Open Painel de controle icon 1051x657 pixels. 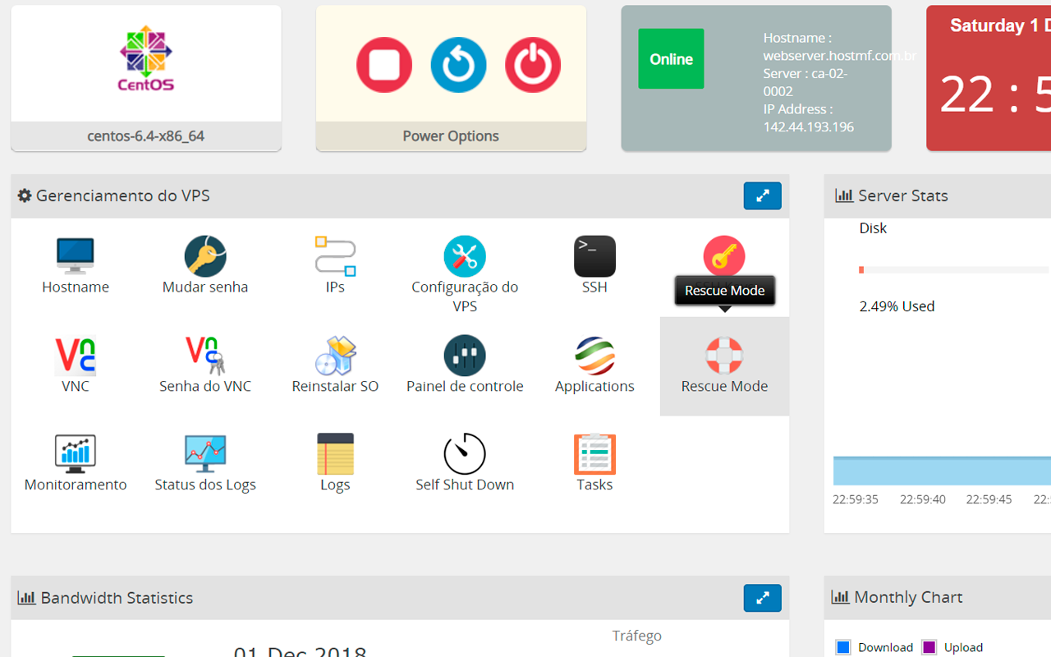[465, 356]
